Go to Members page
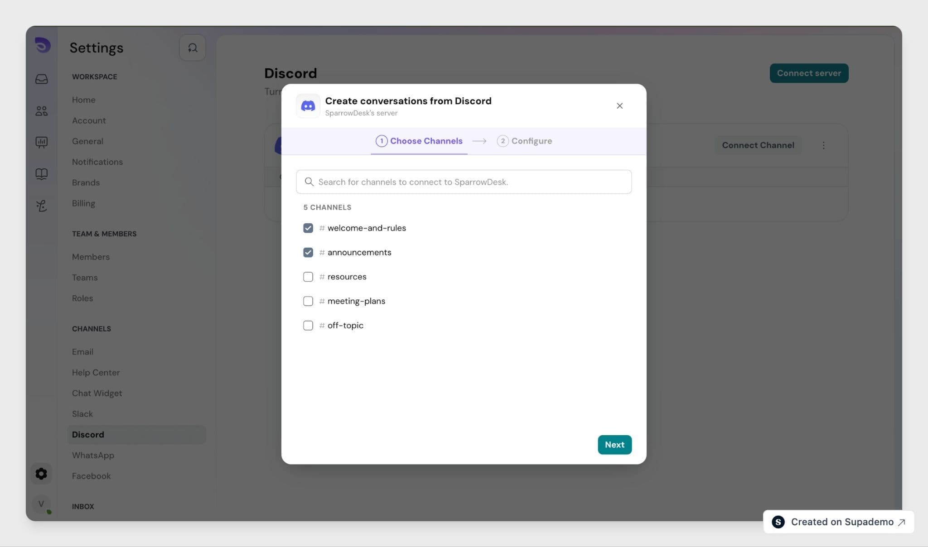The width and height of the screenshot is (928, 547). tap(91, 257)
